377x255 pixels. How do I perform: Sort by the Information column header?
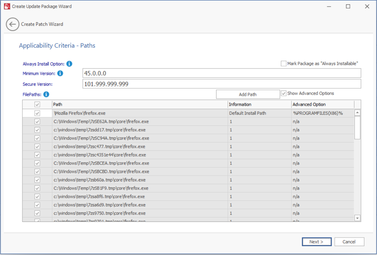coord(259,104)
